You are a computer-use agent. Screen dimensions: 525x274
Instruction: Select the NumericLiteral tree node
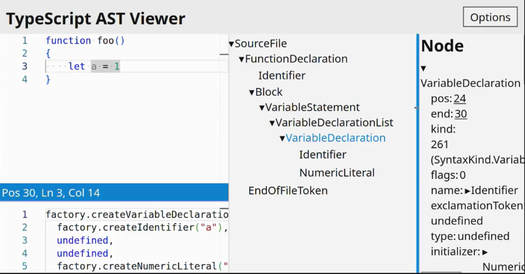click(337, 173)
